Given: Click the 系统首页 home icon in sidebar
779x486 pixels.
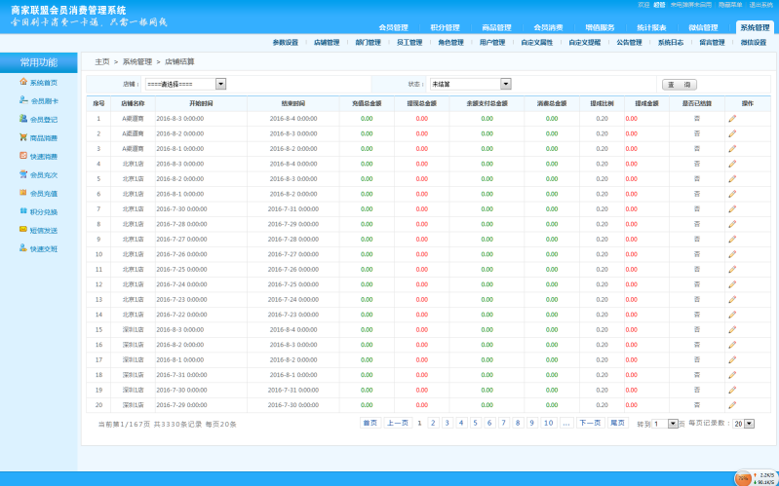Looking at the screenshot, I should [23, 82].
